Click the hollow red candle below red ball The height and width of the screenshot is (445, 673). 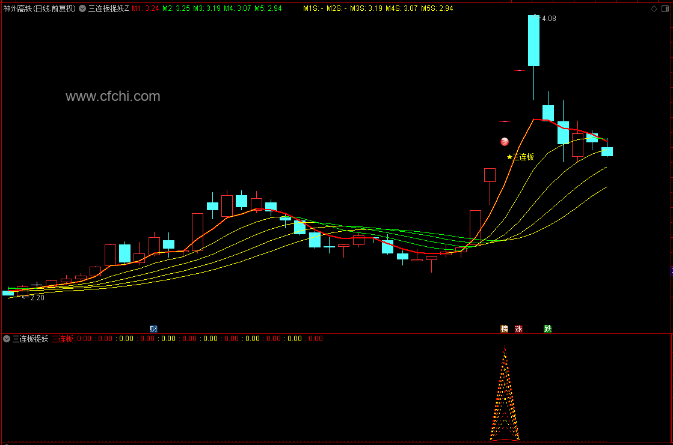click(490, 175)
